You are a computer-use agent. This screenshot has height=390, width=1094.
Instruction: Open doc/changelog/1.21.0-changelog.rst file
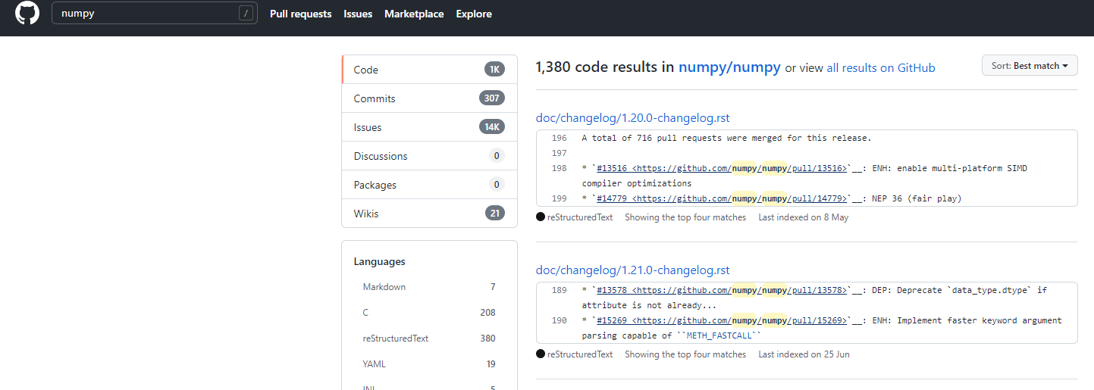(x=633, y=270)
